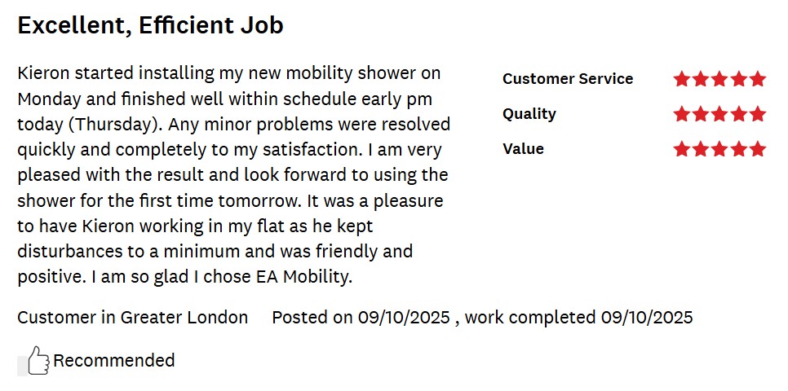
Task: Click the "Quality" rating label
Action: click(x=529, y=114)
